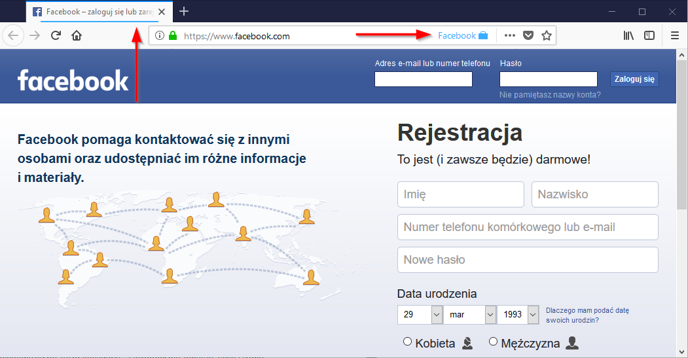Minimize the browser window

(x=612, y=11)
